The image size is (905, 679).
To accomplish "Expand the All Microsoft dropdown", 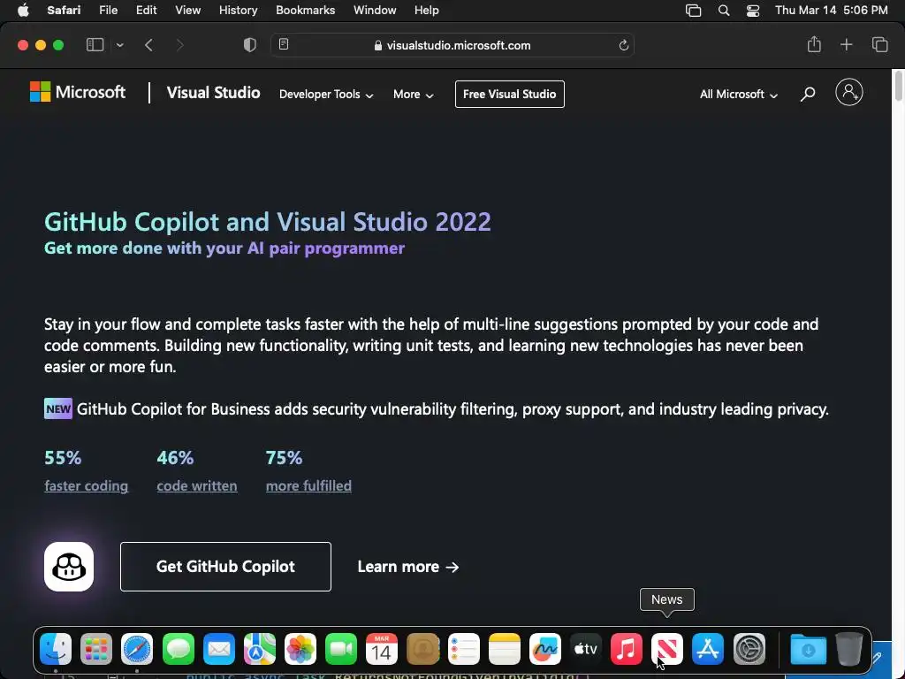I will click(739, 94).
